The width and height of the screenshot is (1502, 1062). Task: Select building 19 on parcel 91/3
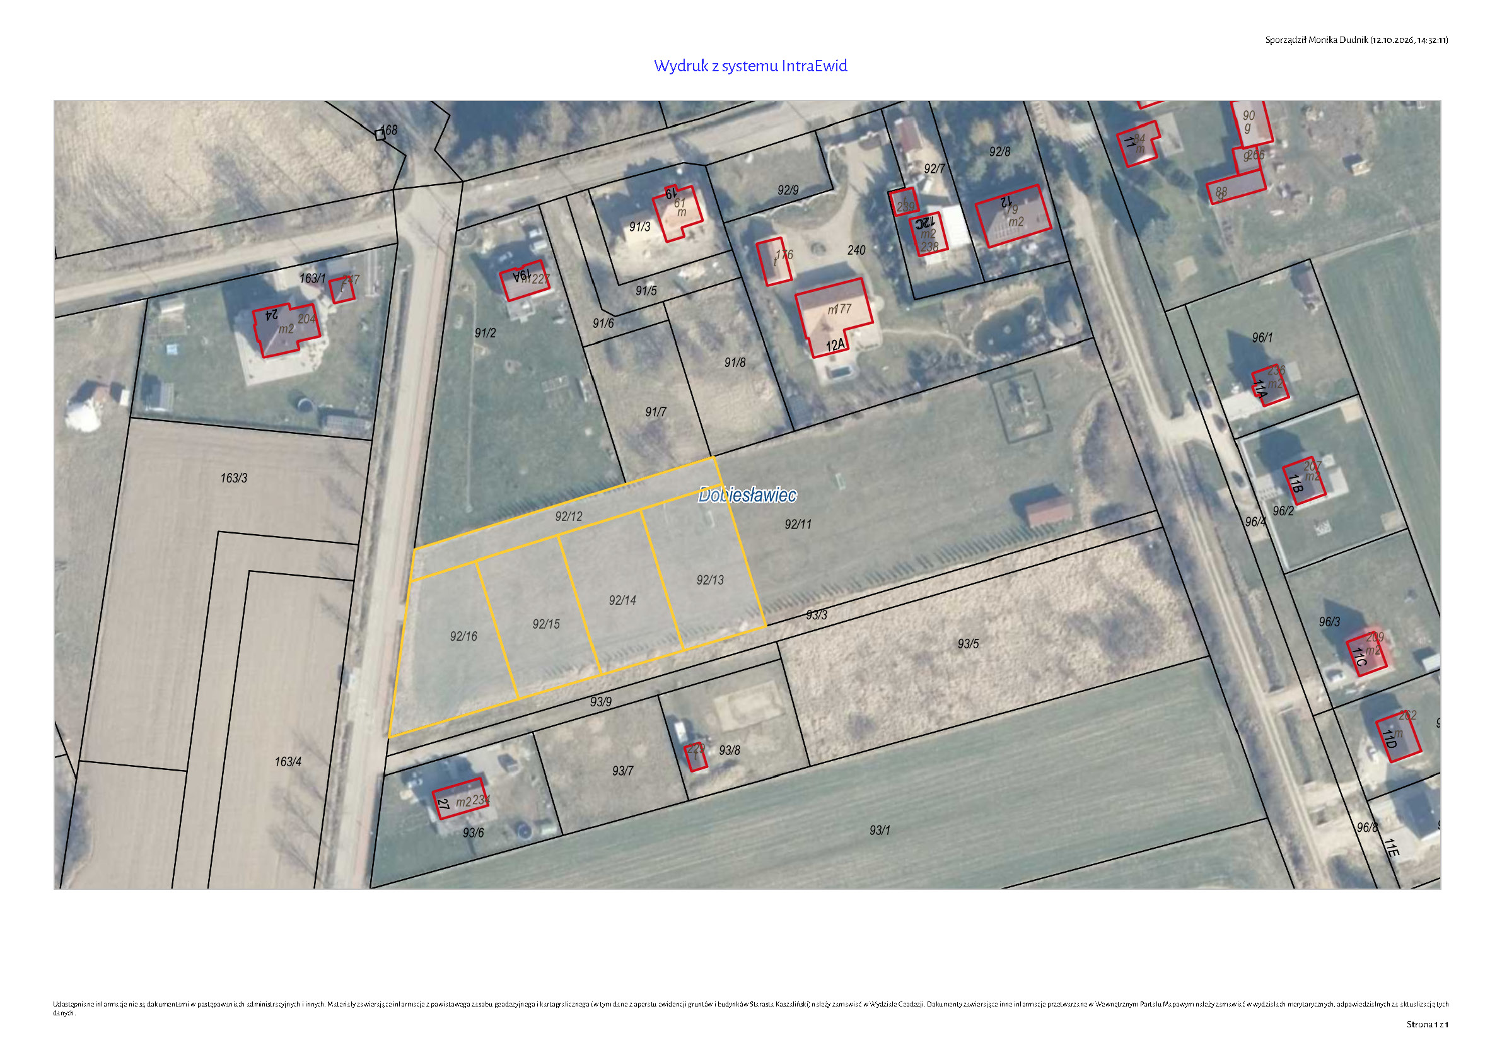pos(678,213)
